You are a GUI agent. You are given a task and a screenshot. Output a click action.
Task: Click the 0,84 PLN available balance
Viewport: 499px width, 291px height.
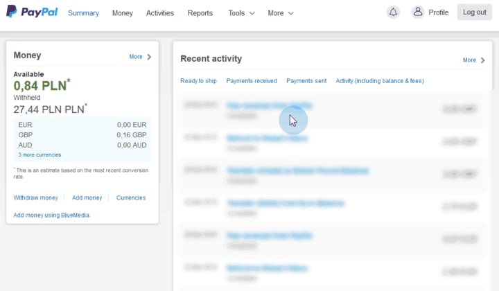coord(42,85)
